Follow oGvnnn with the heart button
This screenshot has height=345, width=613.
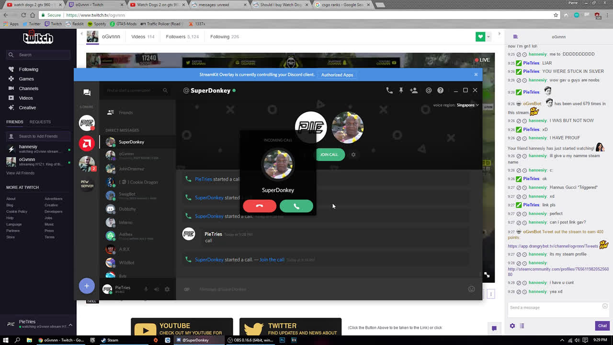tap(479, 36)
